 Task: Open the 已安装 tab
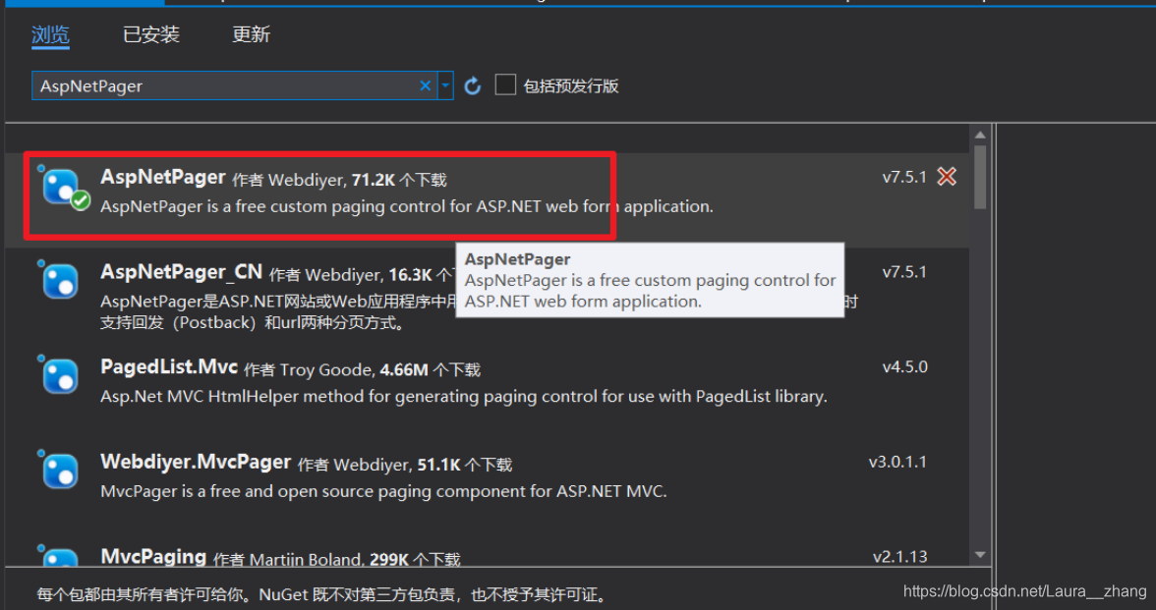coord(151,34)
